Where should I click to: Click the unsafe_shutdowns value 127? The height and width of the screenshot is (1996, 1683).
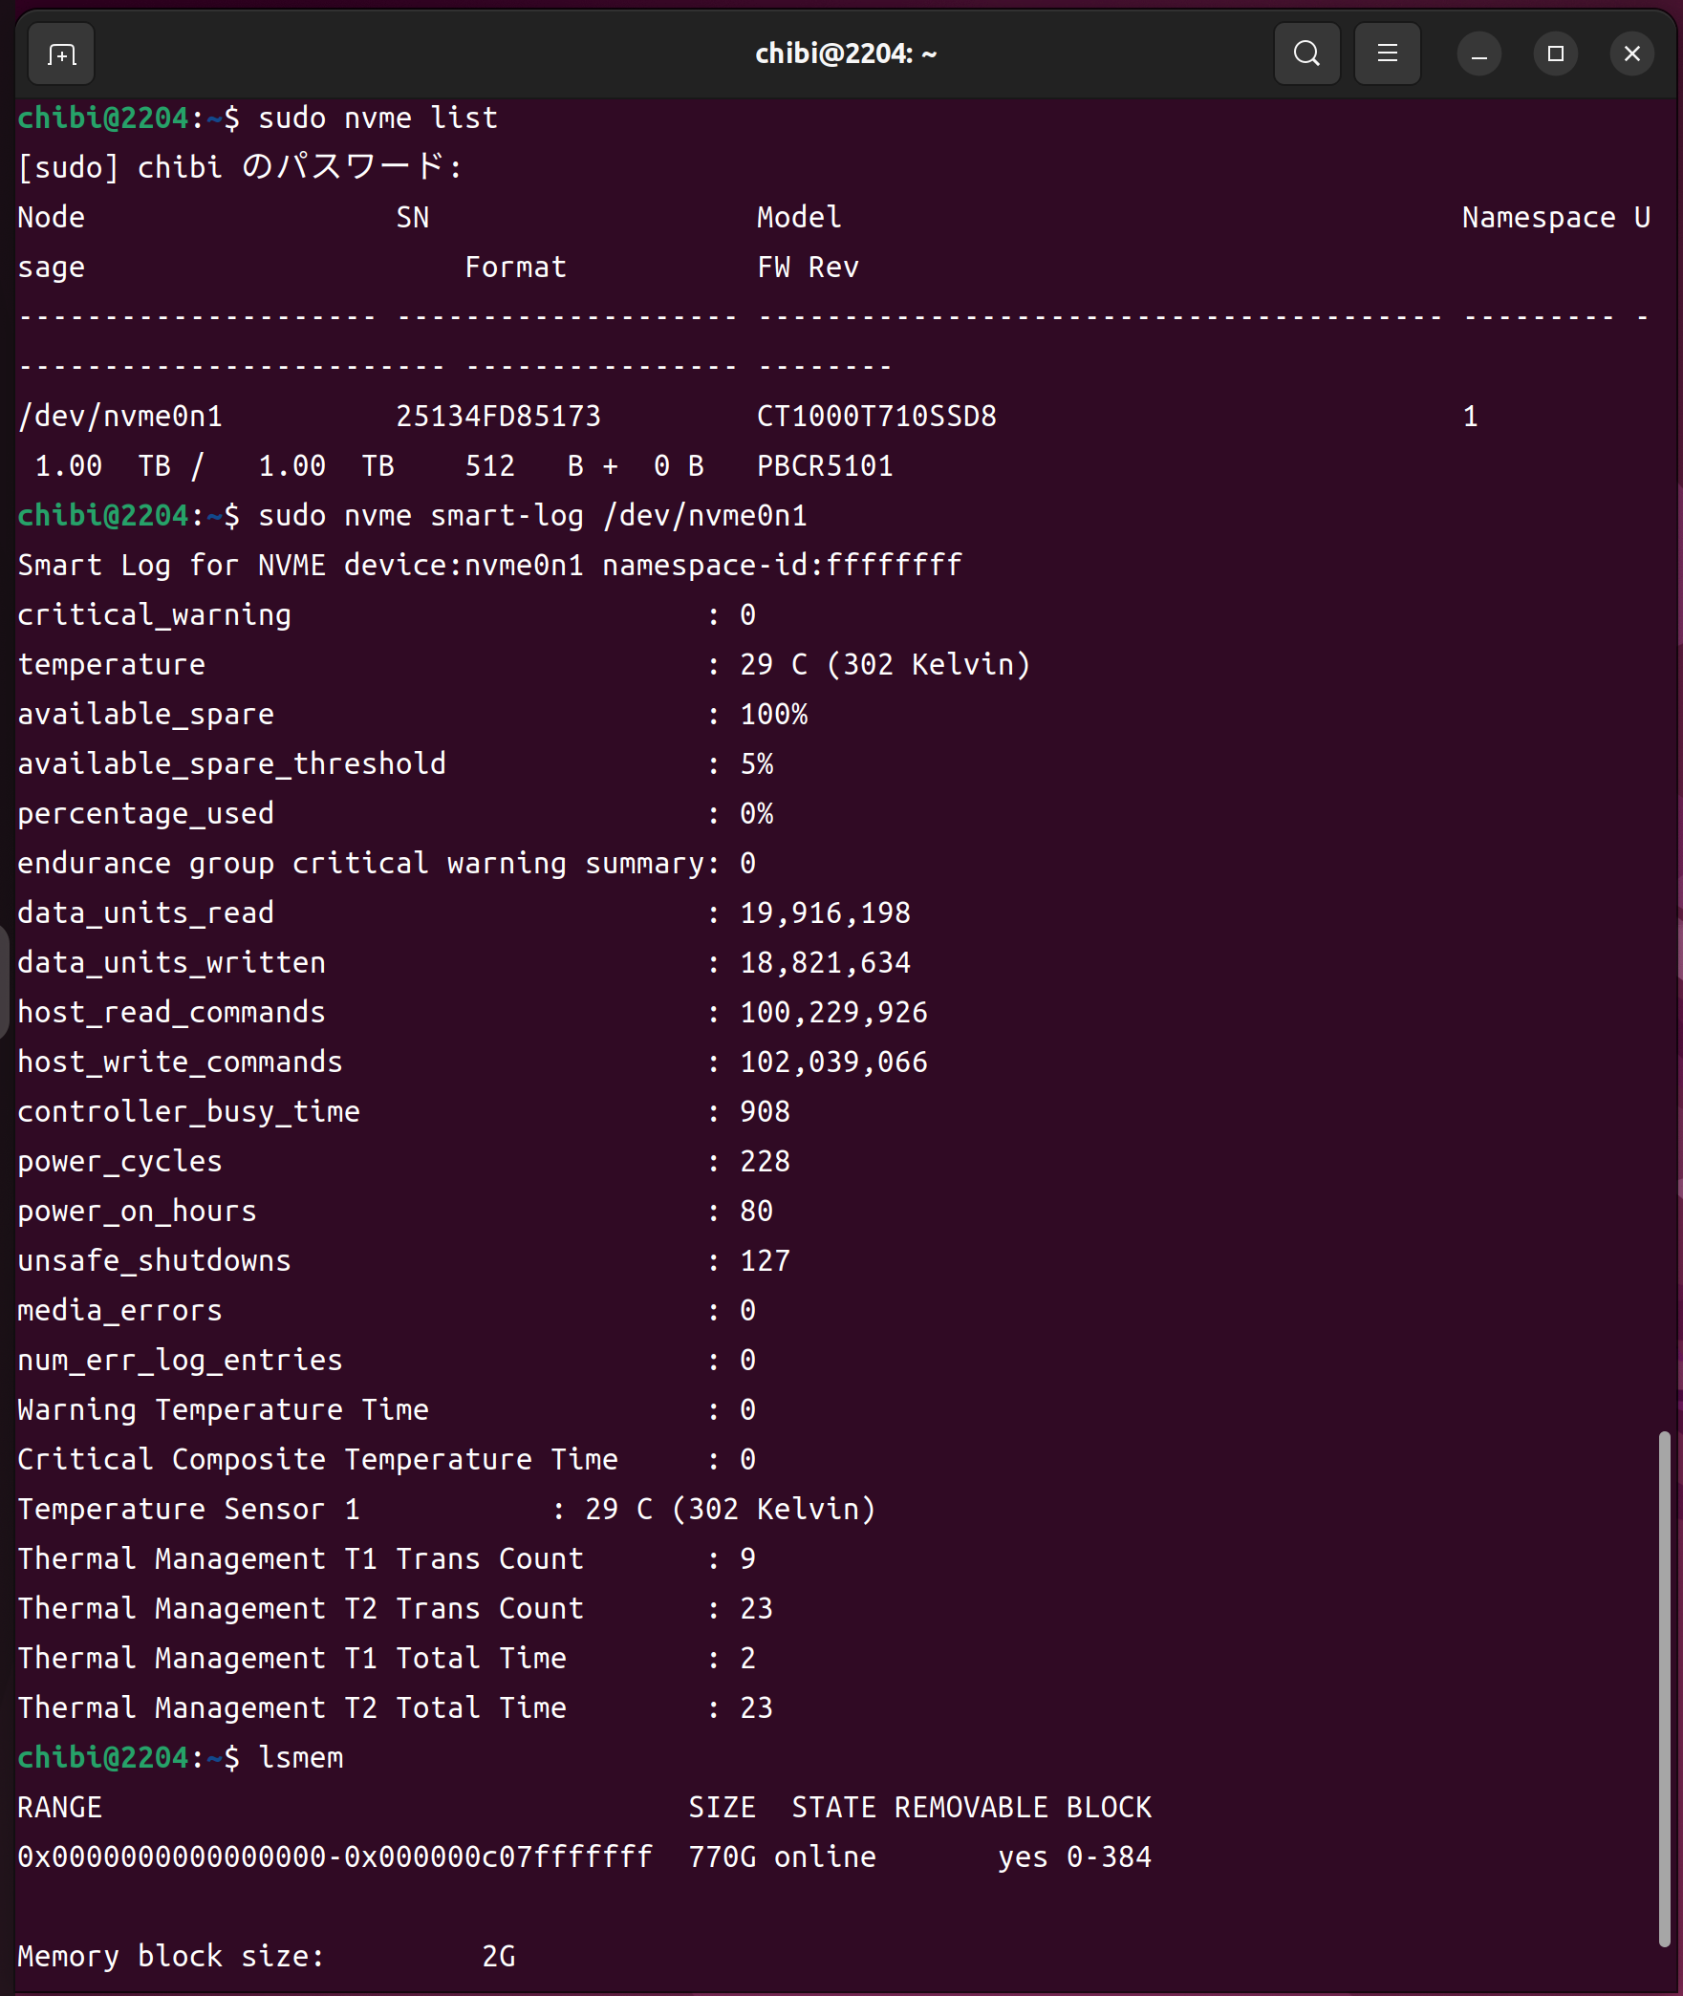coord(765,1260)
